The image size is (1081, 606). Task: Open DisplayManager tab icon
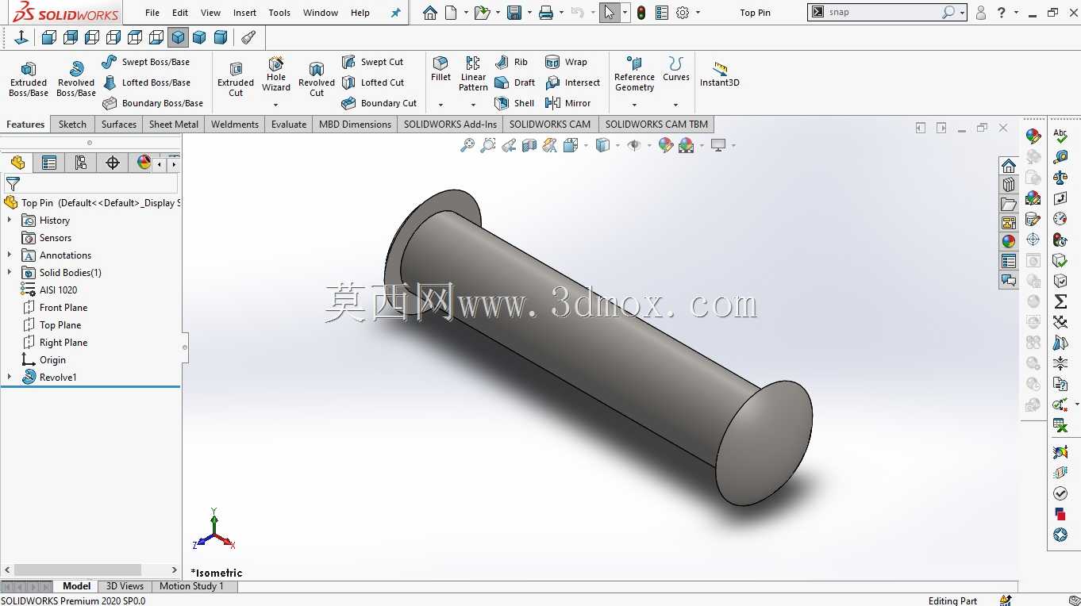(x=143, y=163)
